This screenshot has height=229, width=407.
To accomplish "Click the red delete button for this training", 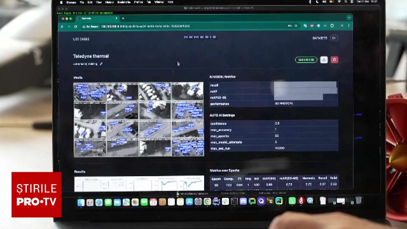I will [x=334, y=60].
